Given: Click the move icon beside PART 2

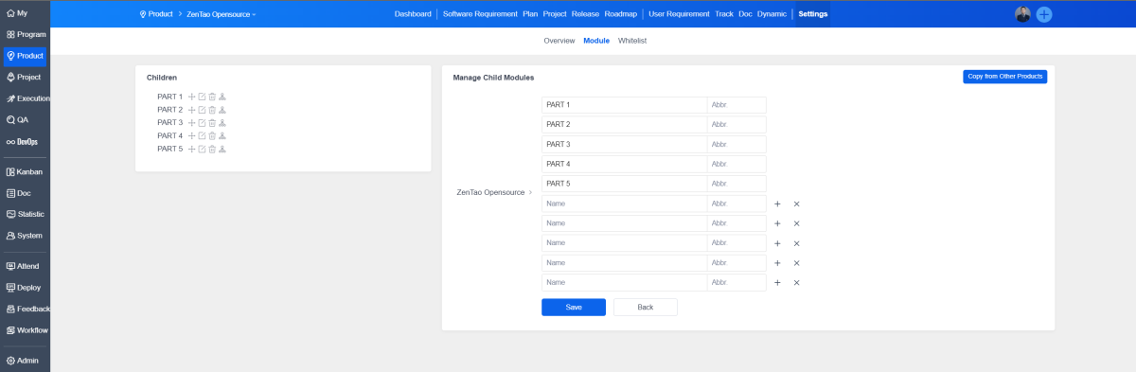Looking at the screenshot, I should click(191, 110).
